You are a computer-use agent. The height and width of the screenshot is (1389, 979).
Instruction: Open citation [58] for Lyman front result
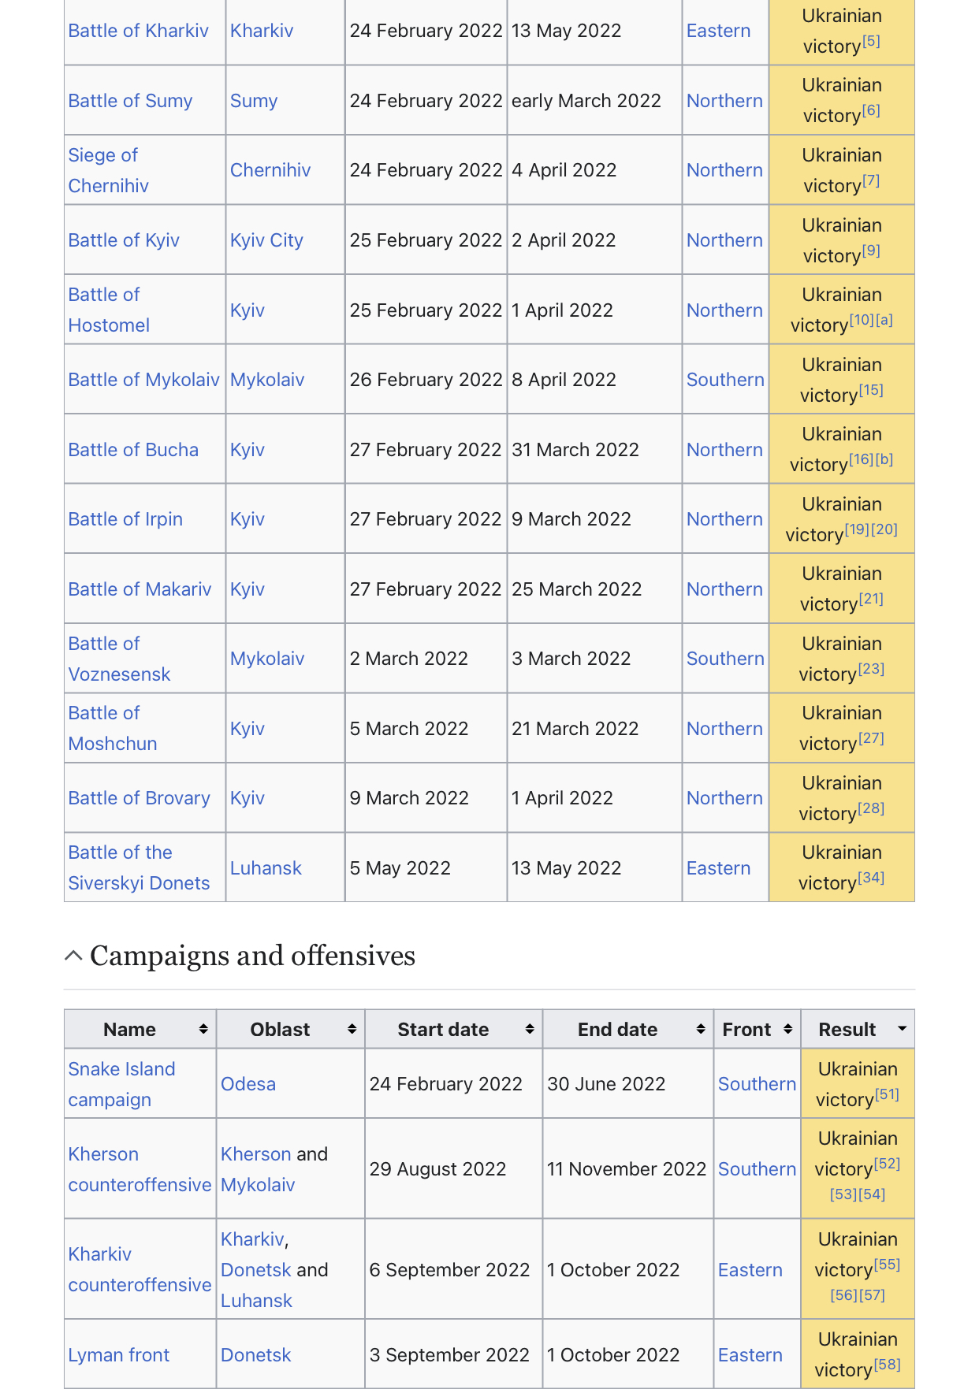click(x=887, y=1365)
